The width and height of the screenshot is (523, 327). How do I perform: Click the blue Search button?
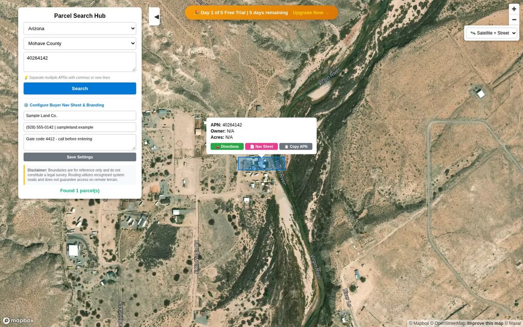pyautogui.click(x=80, y=89)
